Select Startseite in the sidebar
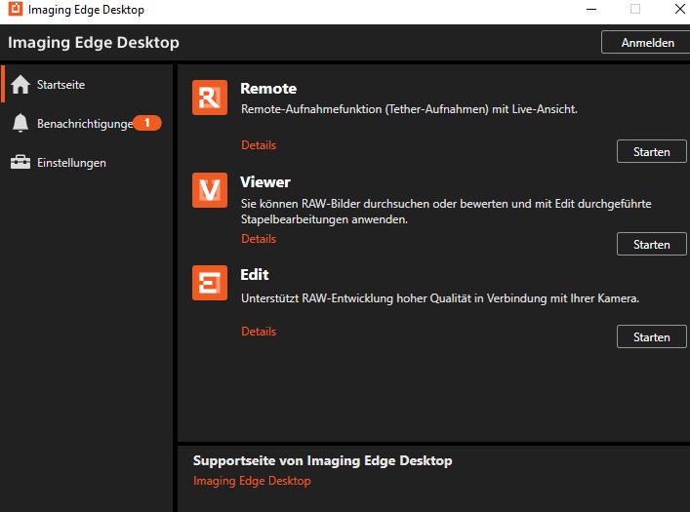 pyautogui.click(x=87, y=85)
